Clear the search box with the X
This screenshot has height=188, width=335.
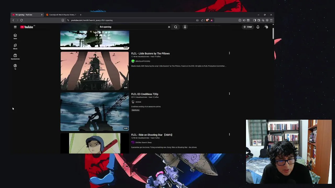[x=169, y=27]
